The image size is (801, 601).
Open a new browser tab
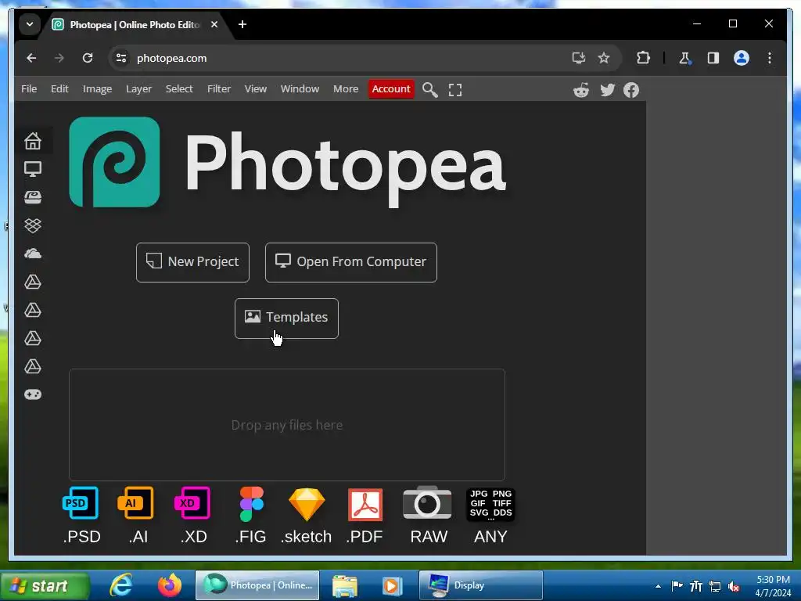pyautogui.click(x=242, y=24)
